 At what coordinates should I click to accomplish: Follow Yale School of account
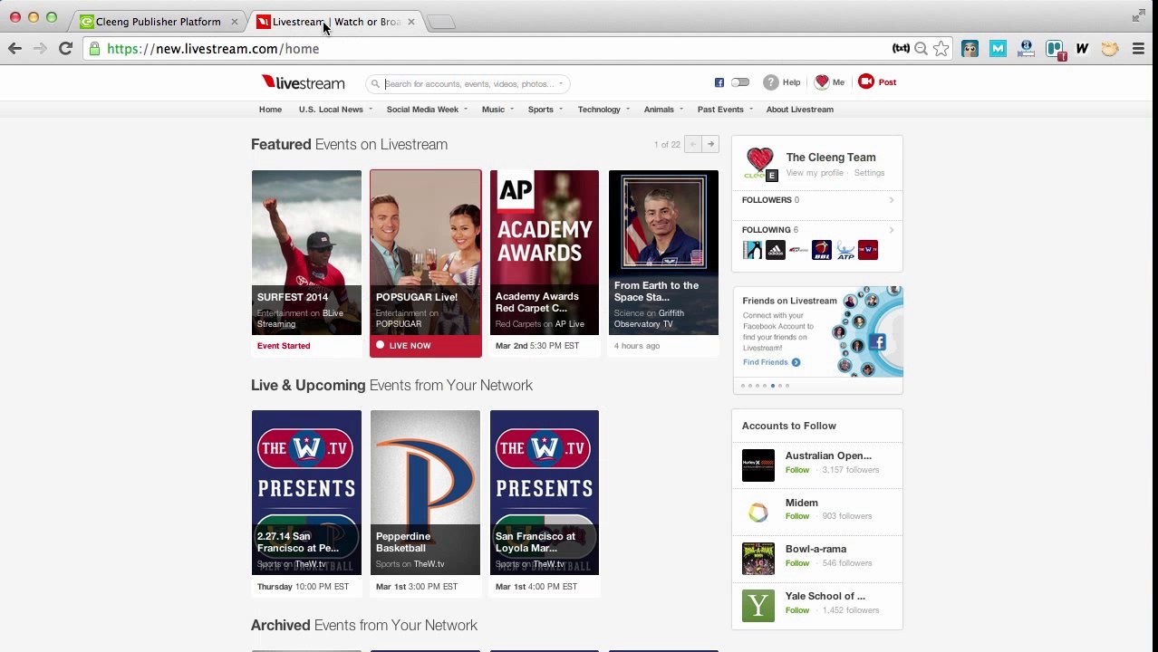tap(797, 610)
